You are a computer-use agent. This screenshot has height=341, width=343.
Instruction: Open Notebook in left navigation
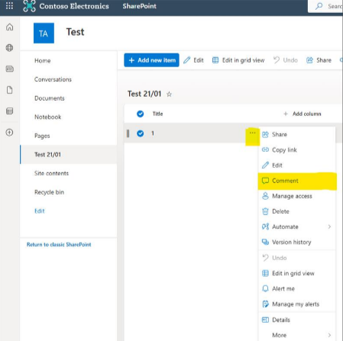click(x=48, y=117)
